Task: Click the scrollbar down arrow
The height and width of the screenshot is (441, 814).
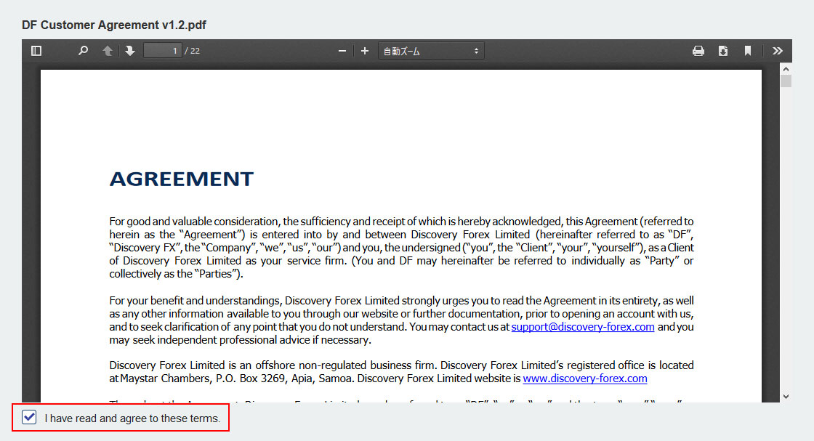Action: [x=786, y=397]
